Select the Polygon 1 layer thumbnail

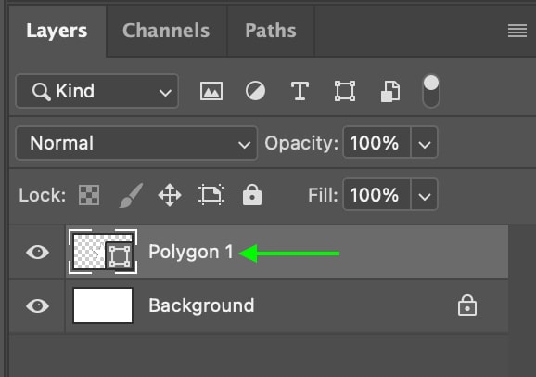pos(103,252)
